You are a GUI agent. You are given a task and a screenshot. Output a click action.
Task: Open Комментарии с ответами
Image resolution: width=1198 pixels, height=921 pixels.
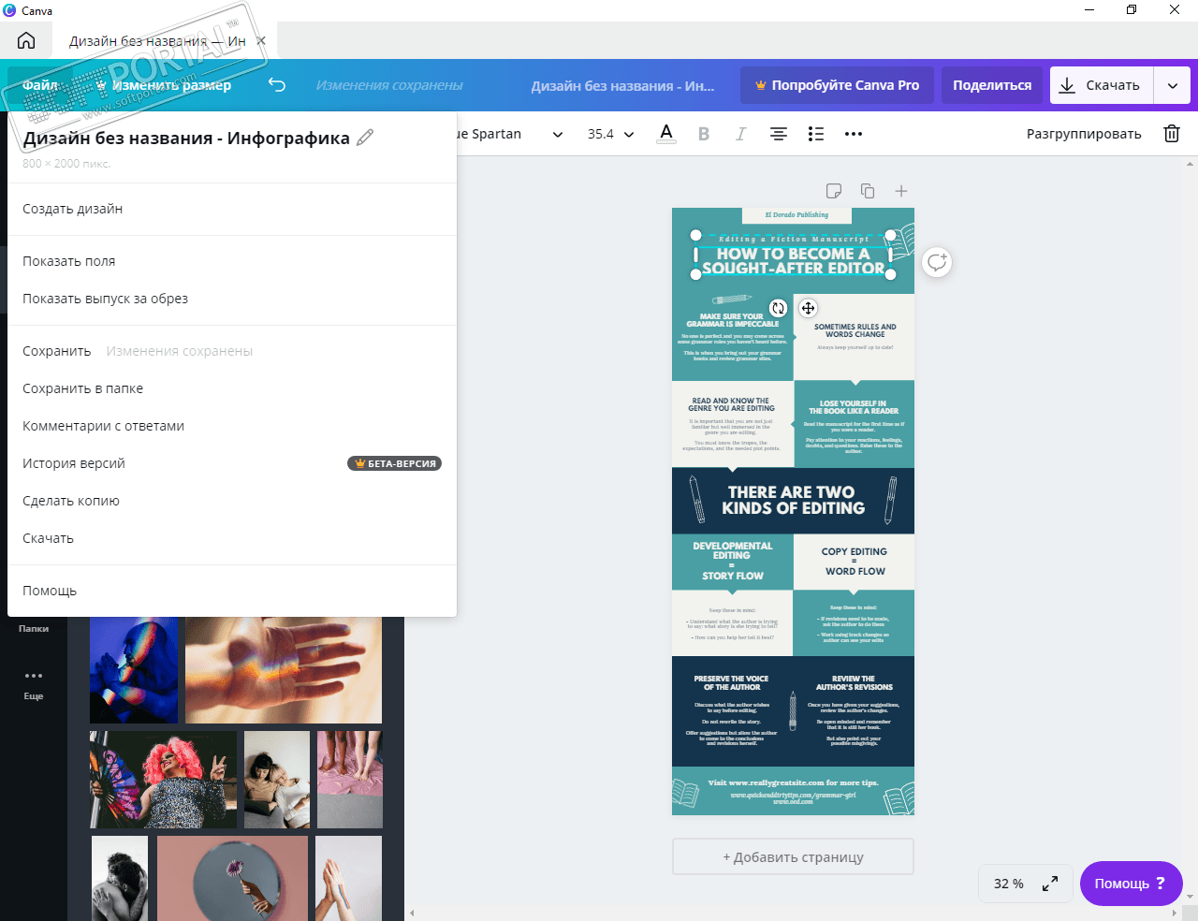(x=232, y=426)
